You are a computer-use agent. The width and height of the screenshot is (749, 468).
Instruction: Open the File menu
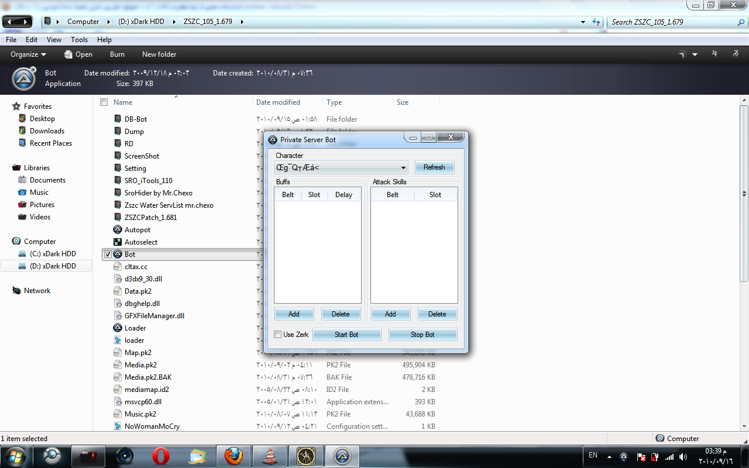click(x=11, y=40)
